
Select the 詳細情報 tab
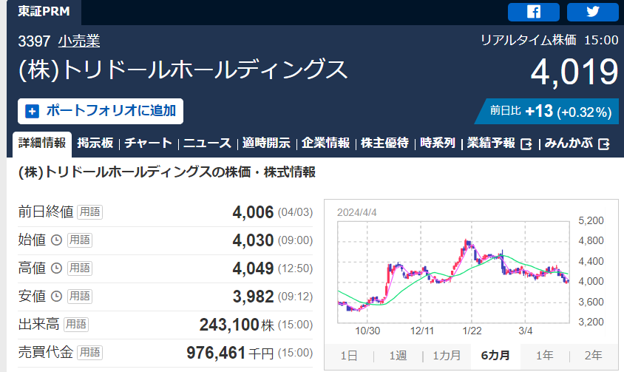[x=42, y=143]
